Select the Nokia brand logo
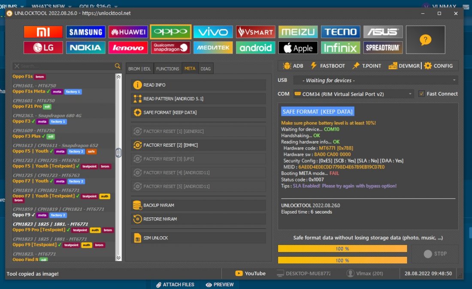Image resolution: width=472 pixels, height=289 pixels. [85, 48]
